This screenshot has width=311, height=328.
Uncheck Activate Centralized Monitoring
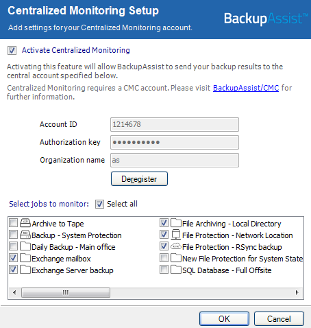[12, 50]
